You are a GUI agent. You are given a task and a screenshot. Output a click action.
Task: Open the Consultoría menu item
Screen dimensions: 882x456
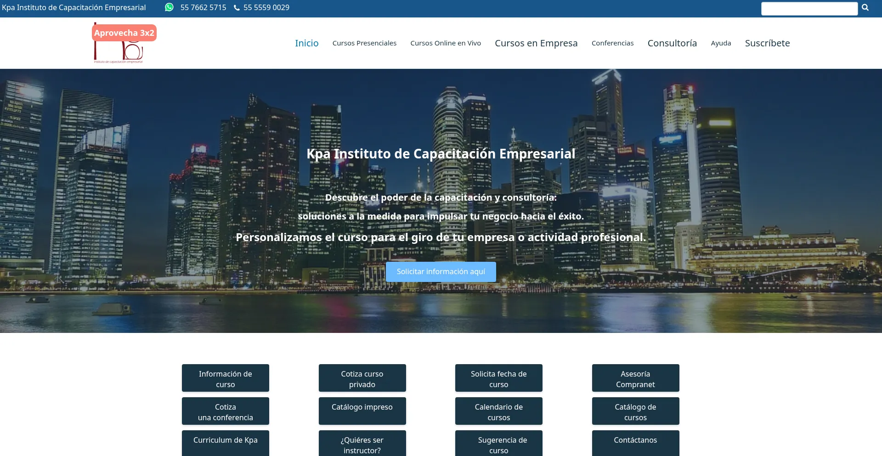click(x=672, y=43)
